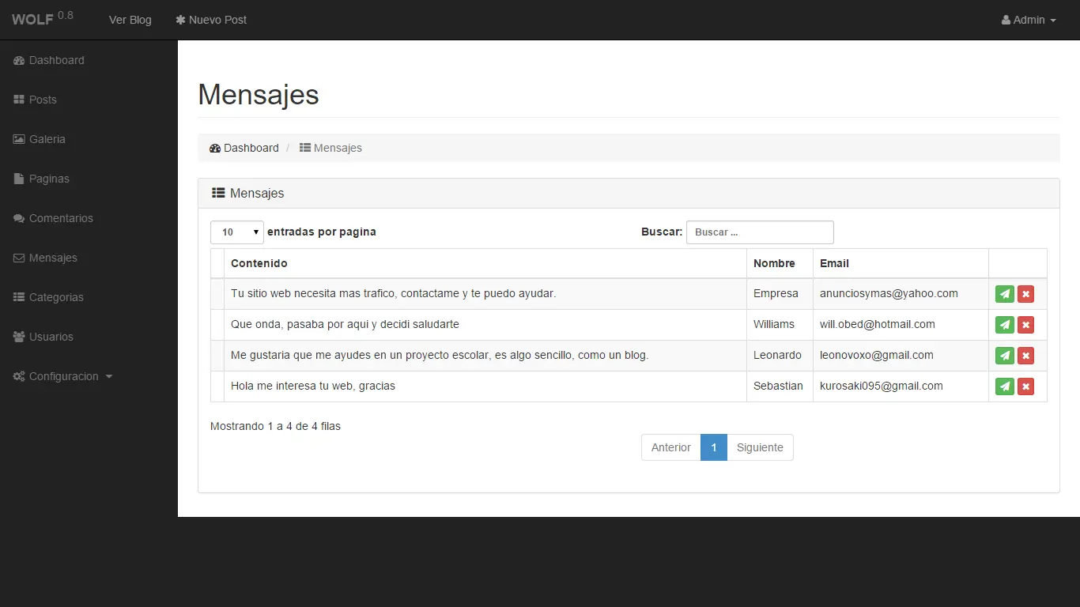Click message about "proyecto escolar"

440,355
